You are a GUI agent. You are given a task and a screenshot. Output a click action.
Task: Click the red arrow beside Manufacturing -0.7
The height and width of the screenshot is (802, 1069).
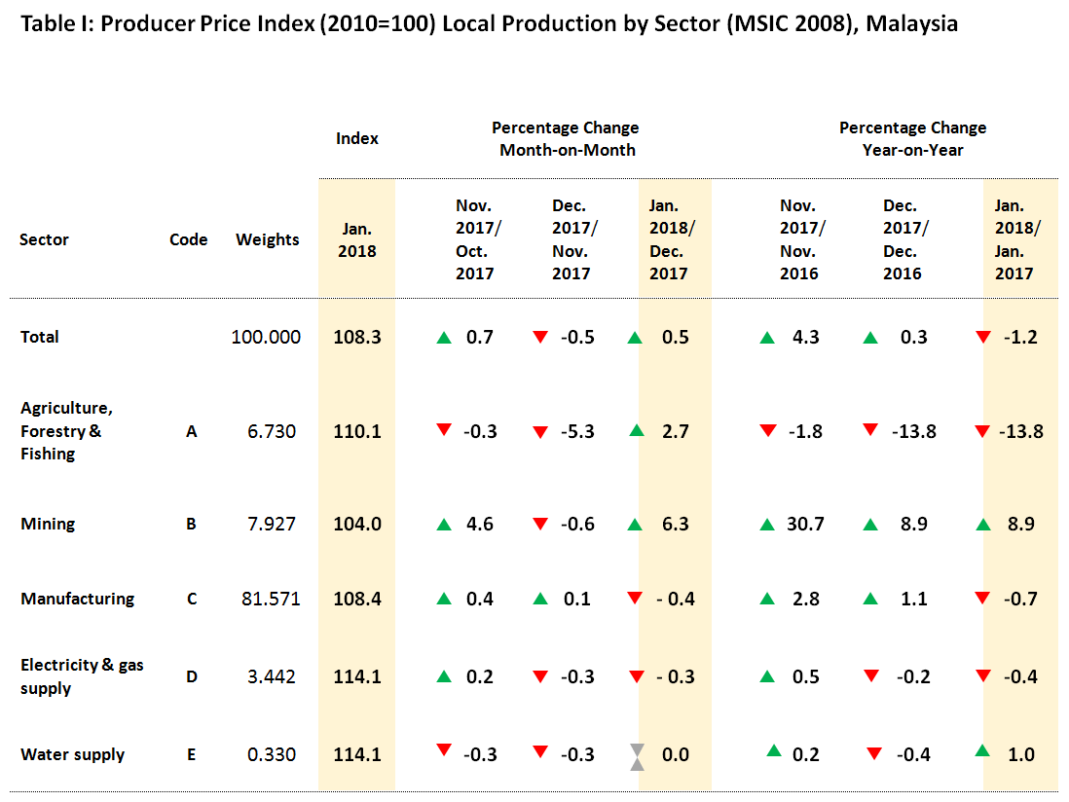pyautogui.click(x=982, y=599)
